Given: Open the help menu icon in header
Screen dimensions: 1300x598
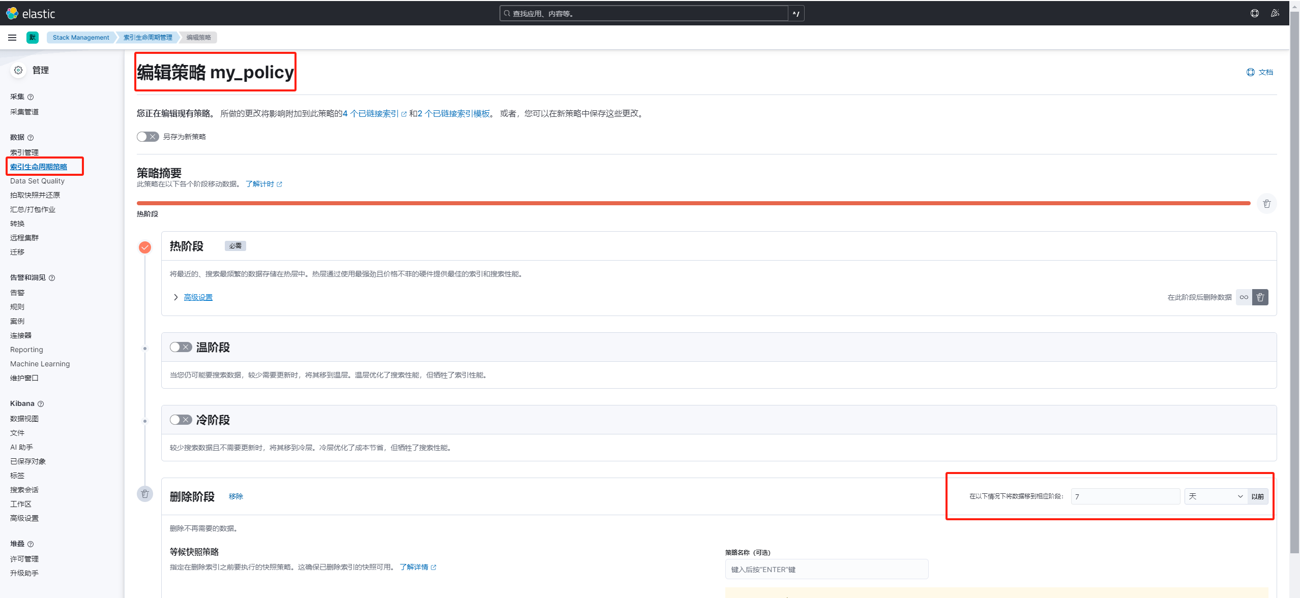Looking at the screenshot, I should [1255, 13].
